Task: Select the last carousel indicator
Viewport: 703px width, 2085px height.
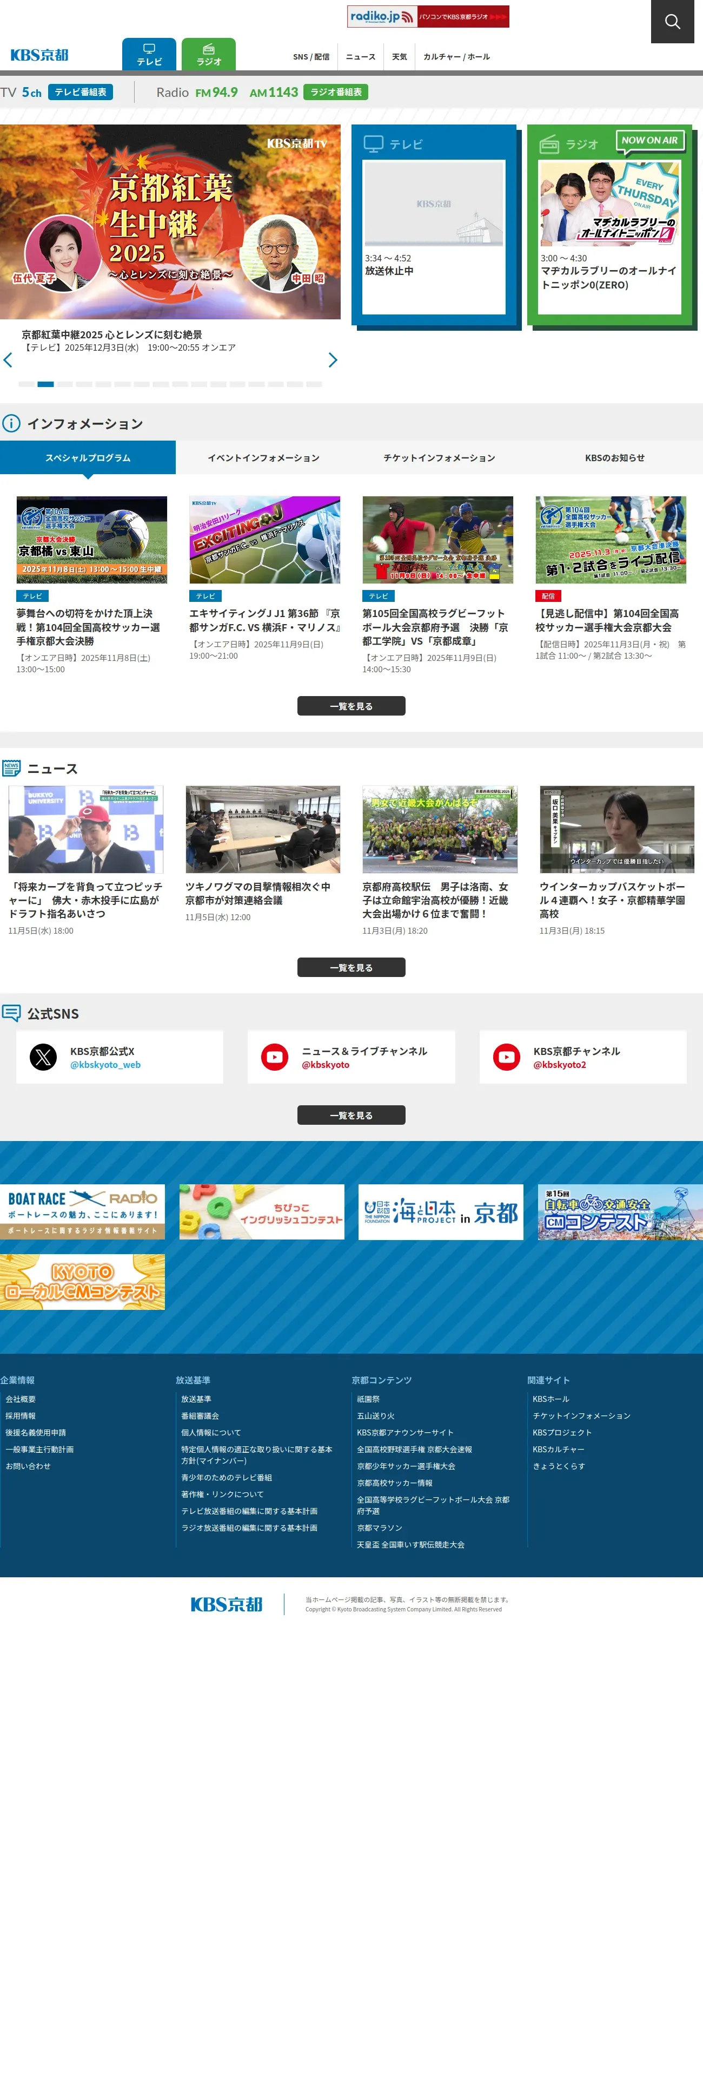Action: click(x=314, y=384)
